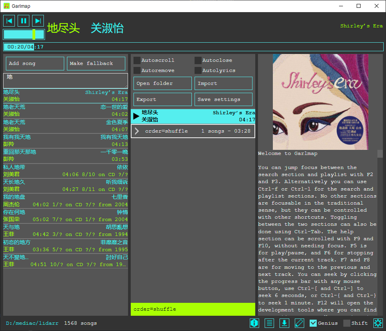Select the 地尽头 playlist entry
The image size is (386, 331).
click(193, 116)
